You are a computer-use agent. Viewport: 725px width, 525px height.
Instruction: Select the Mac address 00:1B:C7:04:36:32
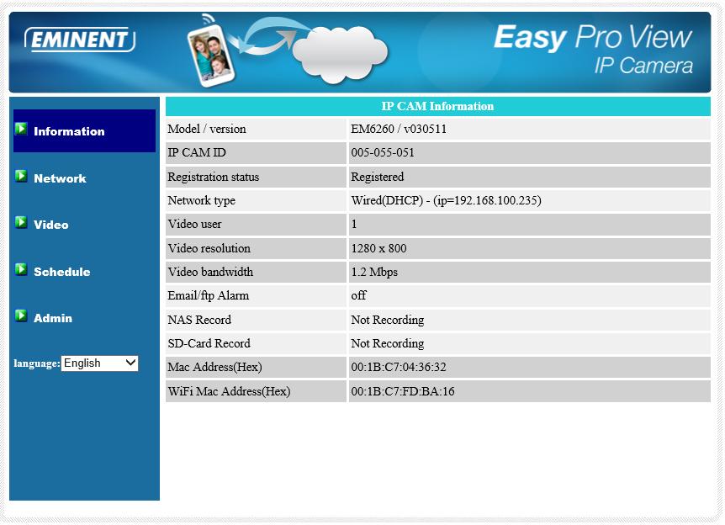pos(399,368)
